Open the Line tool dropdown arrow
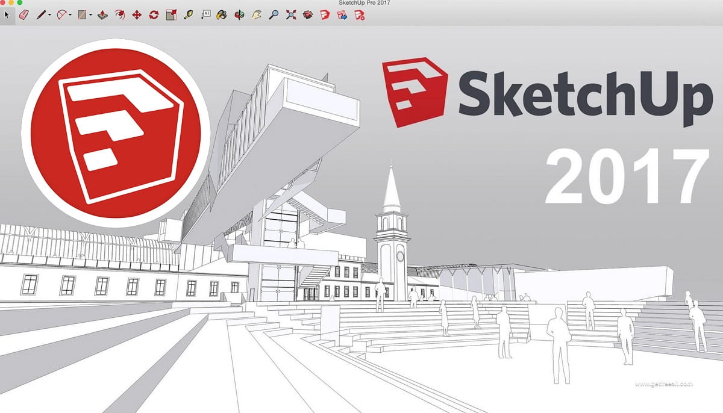This screenshot has height=413, width=723. click(49, 14)
